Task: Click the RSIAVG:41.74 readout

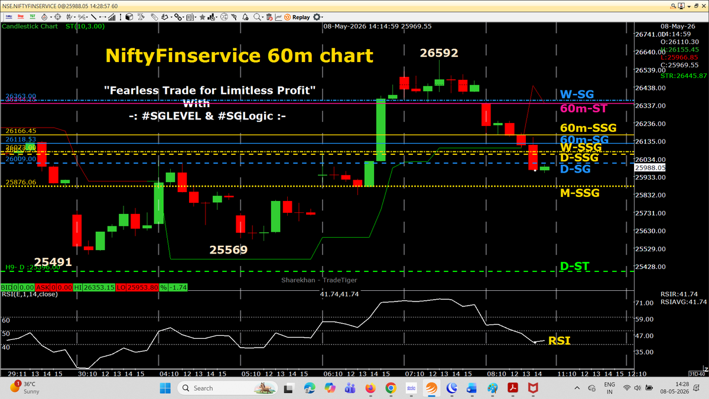Action: point(683,302)
